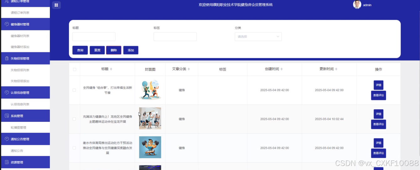Image resolution: width=420 pixels, height=170 pixels.
Task: Collapse the 系统管理 menu group
Action: coord(25,116)
